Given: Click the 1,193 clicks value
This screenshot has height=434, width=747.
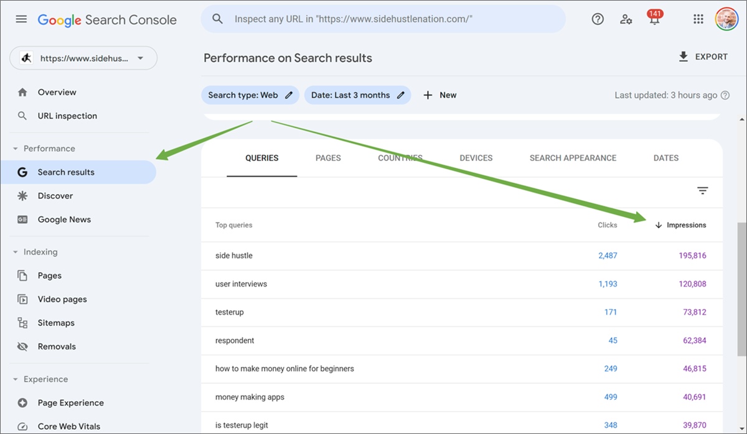Looking at the screenshot, I should [x=608, y=284].
